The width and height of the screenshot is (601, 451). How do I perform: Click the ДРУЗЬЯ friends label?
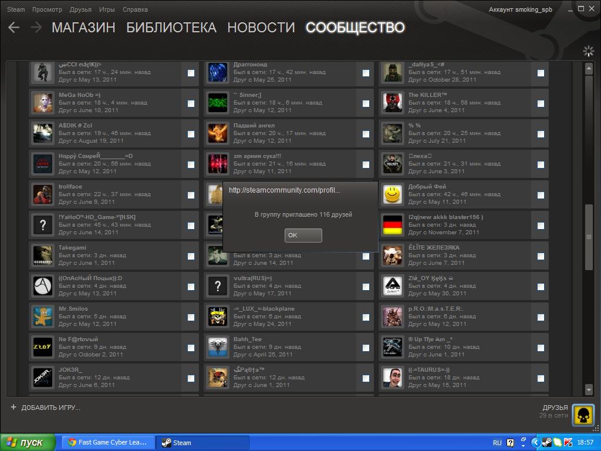[x=555, y=408]
